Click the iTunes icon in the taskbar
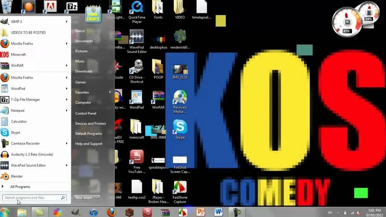Image resolution: width=386 pixels, height=217 pixels. click(94, 212)
